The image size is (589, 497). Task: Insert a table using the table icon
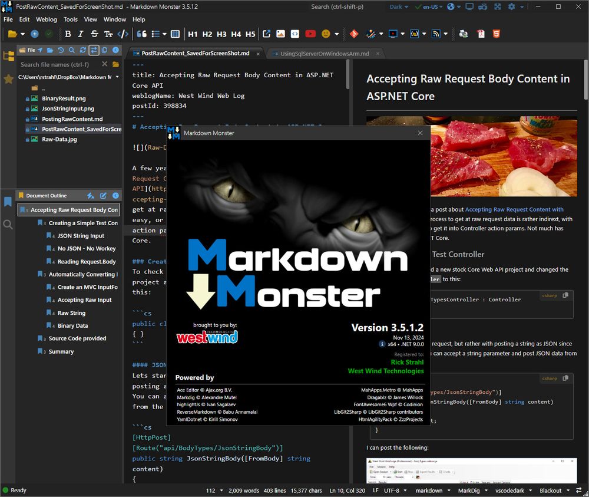pyautogui.click(x=175, y=34)
